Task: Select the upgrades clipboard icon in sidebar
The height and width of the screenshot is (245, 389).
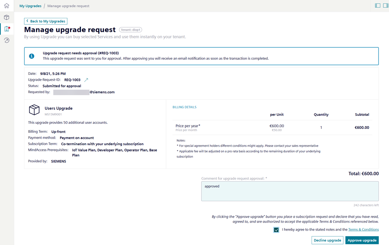Action: pyautogui.click(x=7, y=29)
